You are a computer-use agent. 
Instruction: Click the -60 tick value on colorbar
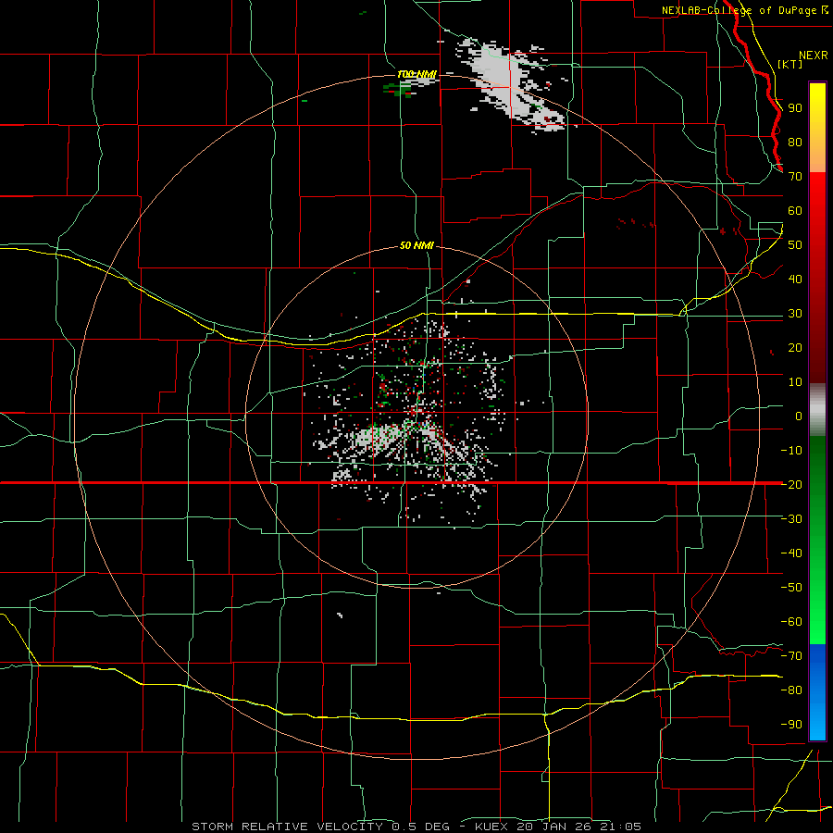tap(791, 622)
